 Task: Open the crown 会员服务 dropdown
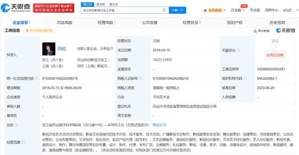(214, 10)
